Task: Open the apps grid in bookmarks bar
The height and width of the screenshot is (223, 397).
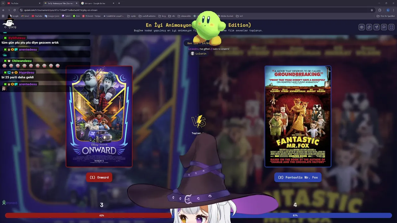Action: click(3, 16)
